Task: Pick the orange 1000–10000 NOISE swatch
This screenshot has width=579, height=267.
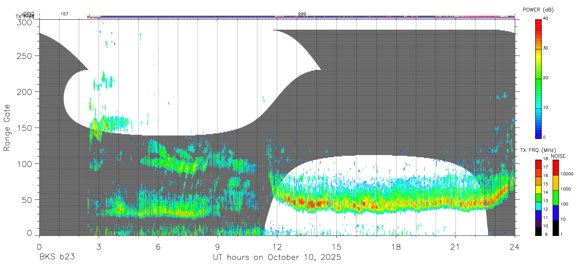Action: click(x=555, y=182)
